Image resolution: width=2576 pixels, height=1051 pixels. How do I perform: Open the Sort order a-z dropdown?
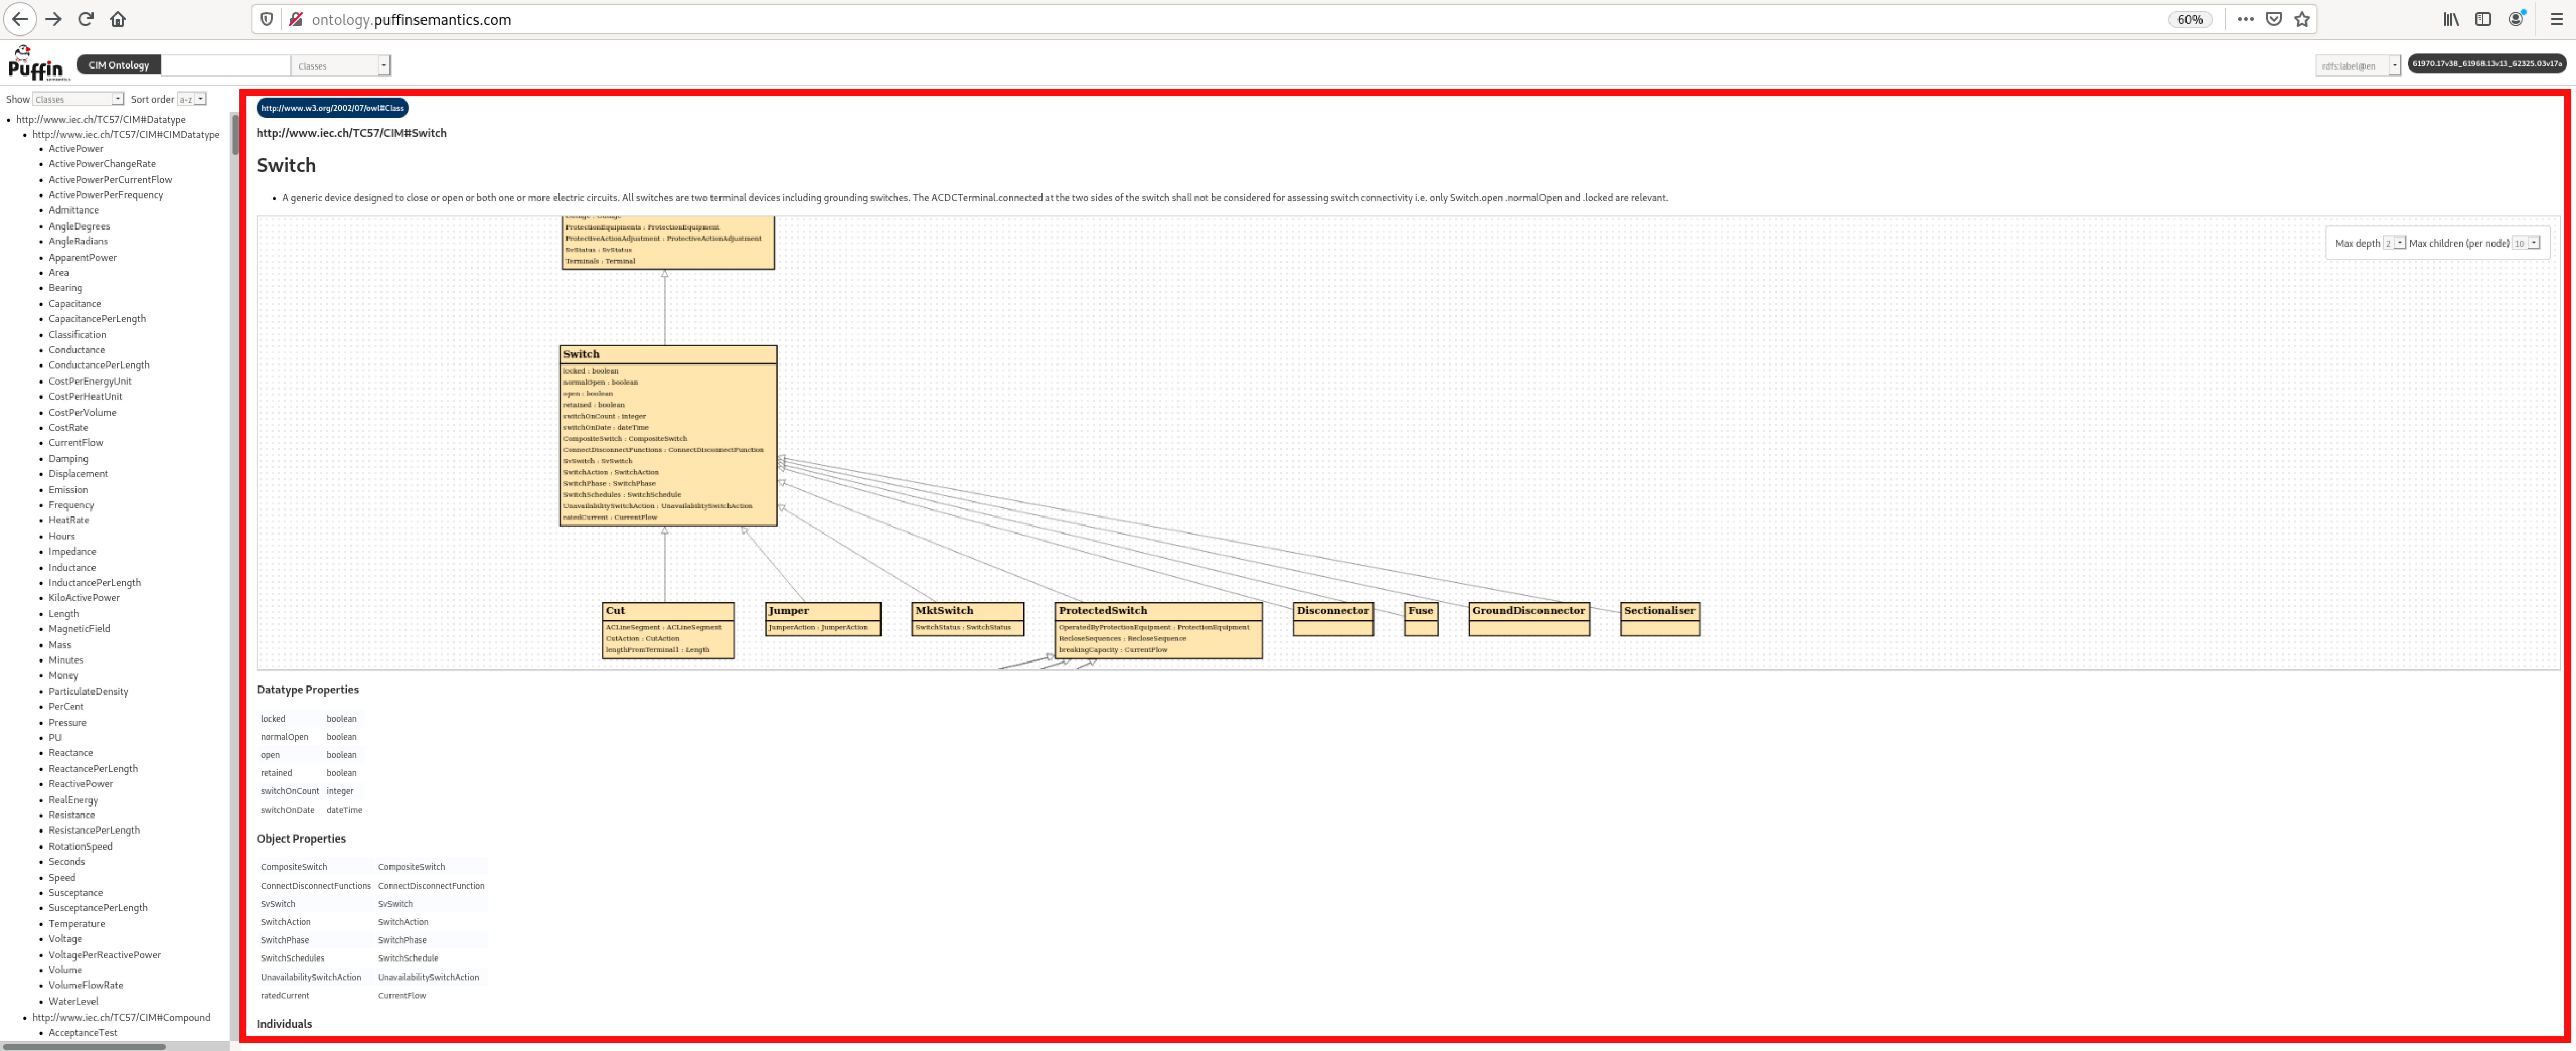(x=192, y=99)
